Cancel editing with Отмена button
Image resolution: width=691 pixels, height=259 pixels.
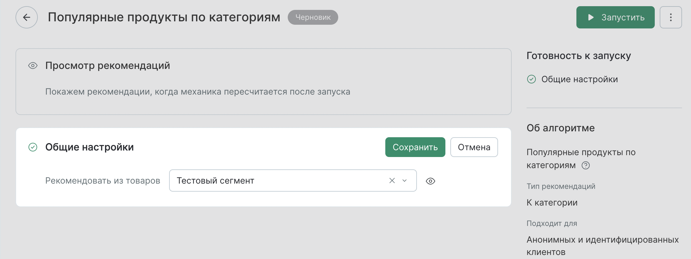tap(474, 147)
